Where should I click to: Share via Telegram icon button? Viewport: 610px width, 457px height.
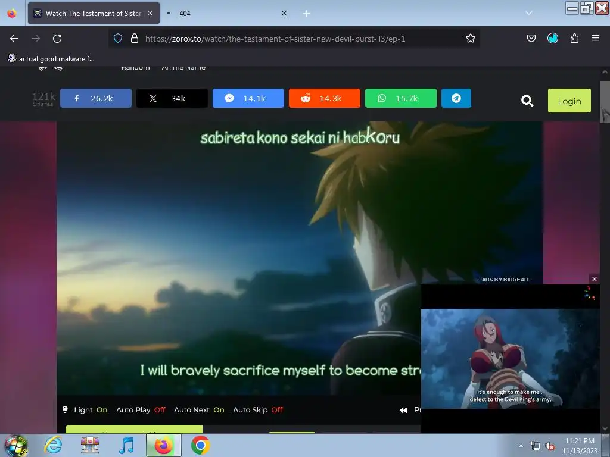click(x=456, y=98)
